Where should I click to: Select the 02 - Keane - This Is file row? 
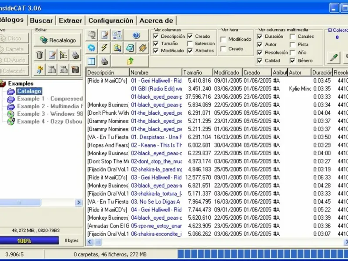(156, 145)
